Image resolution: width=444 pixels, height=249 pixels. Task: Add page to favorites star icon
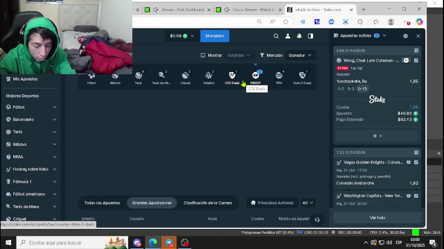coord(285,22)
